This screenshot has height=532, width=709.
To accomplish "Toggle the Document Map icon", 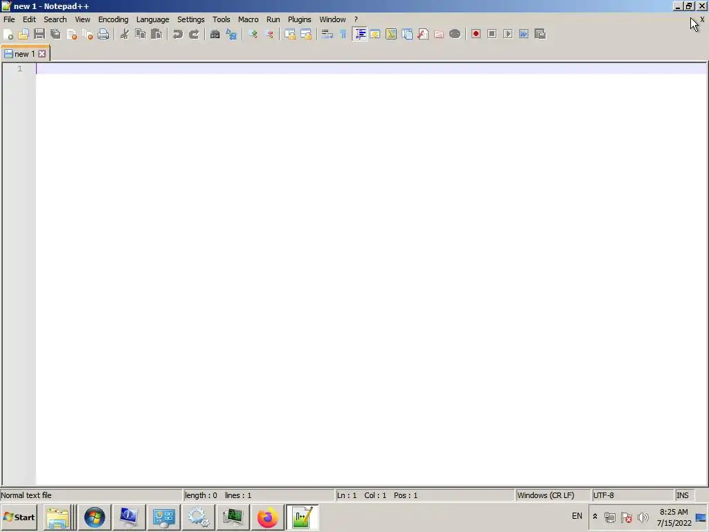I will point(391,35).
